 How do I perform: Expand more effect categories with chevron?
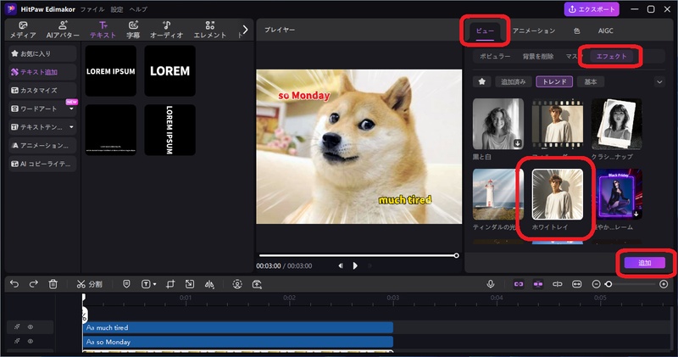[x=659, y=81]
